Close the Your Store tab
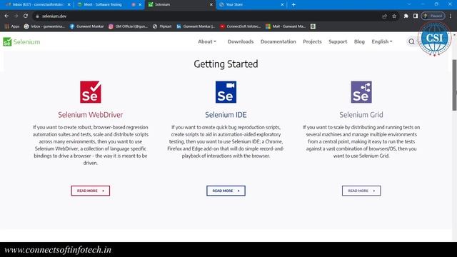The width and height of the screenshot is (457, 257). [282, 5]
